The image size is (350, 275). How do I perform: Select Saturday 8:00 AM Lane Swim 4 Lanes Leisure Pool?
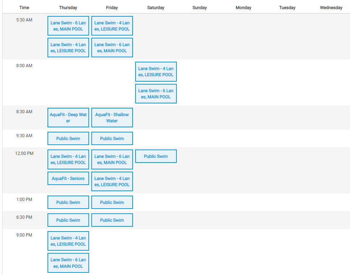point(156,71)
